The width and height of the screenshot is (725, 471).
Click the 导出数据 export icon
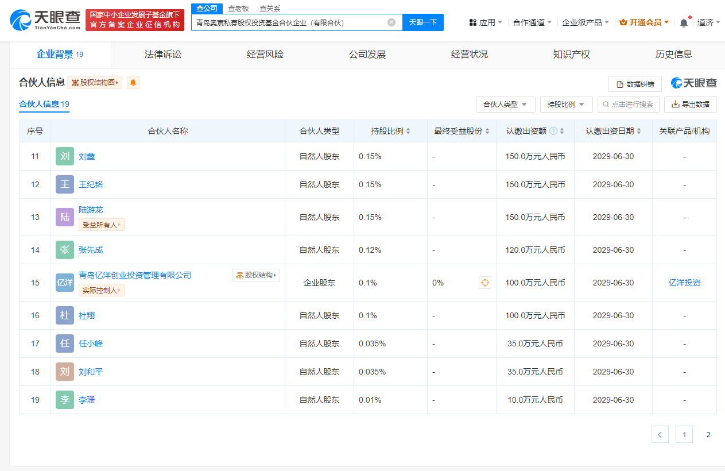click(x=675, y=105)
